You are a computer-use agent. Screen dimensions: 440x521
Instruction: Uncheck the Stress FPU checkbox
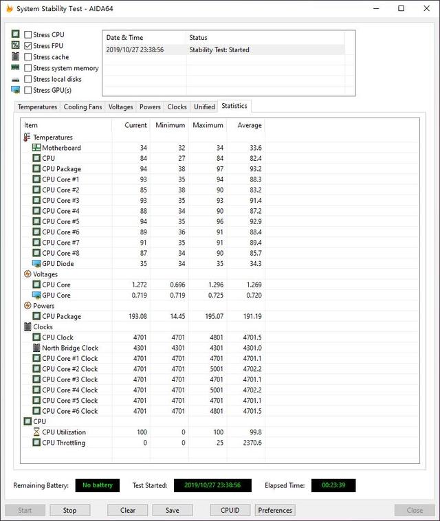(28, 45)
